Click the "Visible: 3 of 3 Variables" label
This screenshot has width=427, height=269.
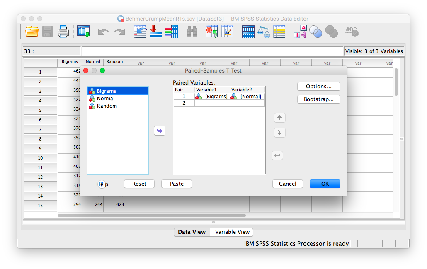(x=374, y=51)
